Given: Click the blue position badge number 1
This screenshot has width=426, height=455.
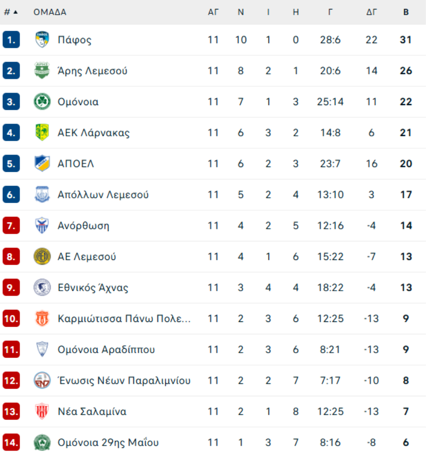Looking at the screenshot, I should click(x=11, y=40).
